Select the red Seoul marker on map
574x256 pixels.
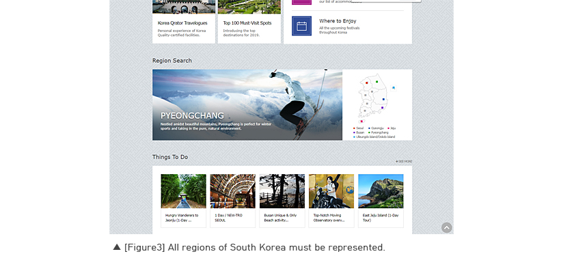coord(367,83)
